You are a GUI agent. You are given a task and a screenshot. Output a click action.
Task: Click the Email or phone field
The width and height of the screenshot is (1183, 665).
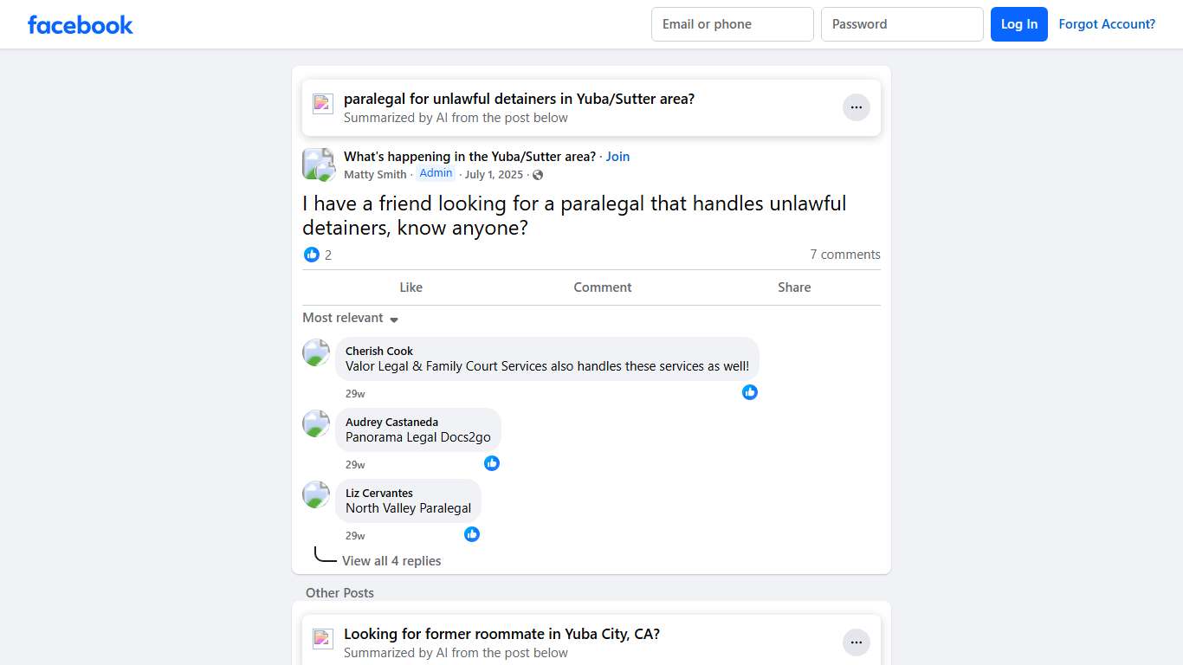pos(732,24)
